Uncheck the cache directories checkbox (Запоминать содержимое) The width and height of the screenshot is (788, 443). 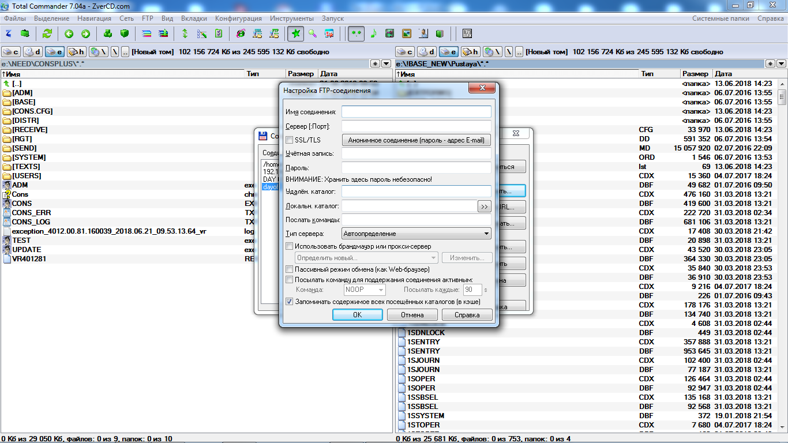(290, 301)
